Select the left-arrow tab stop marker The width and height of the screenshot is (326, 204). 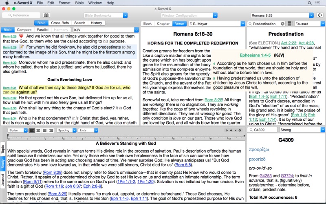pyautogui.click(x=236, y=131)
